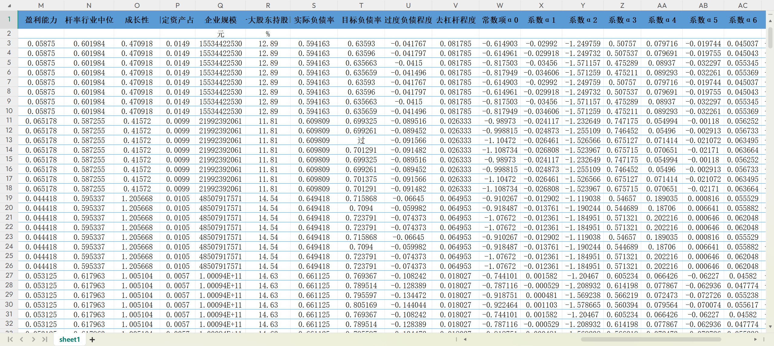
Task: Switch to the sheet1 tab
Action: (69, 339)
